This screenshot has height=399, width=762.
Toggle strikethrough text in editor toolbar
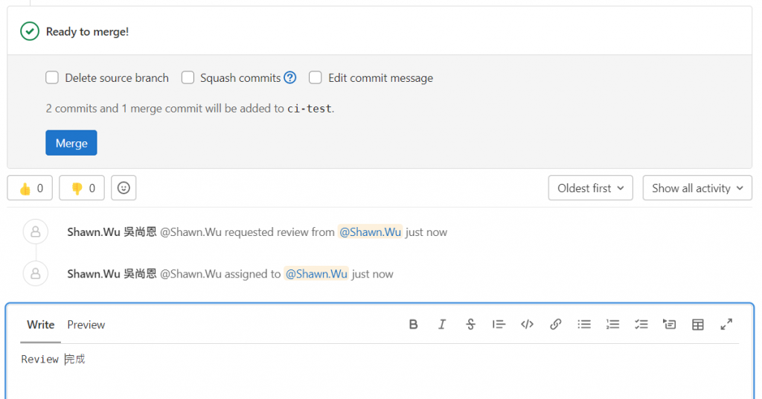[470, 325]
